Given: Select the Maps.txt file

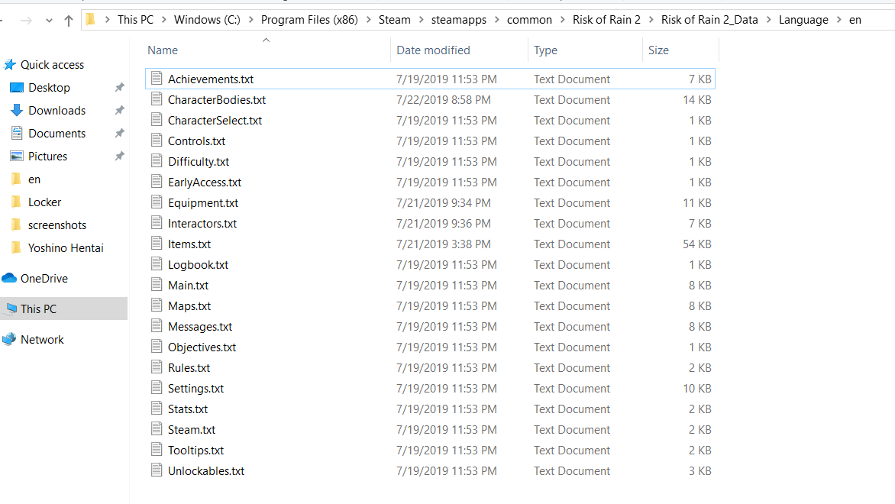Looking at the screenshot, I should 189,306.
